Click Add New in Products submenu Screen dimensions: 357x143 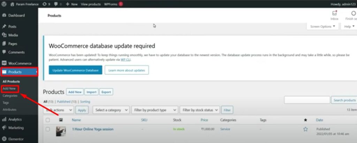coord(9,89)
